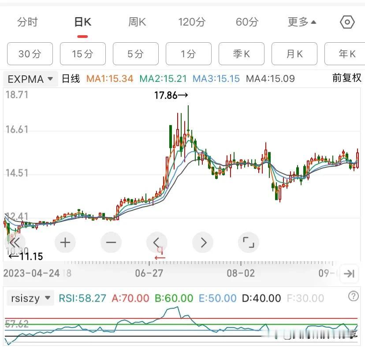Click the MA1:15.34 value label
This screenshot has width=365, height=347.
(110, 79)
